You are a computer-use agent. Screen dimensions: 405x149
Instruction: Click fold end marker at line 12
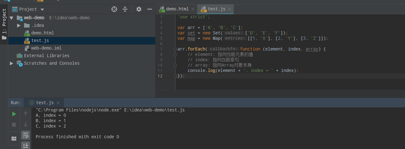[x=175, y=76]
